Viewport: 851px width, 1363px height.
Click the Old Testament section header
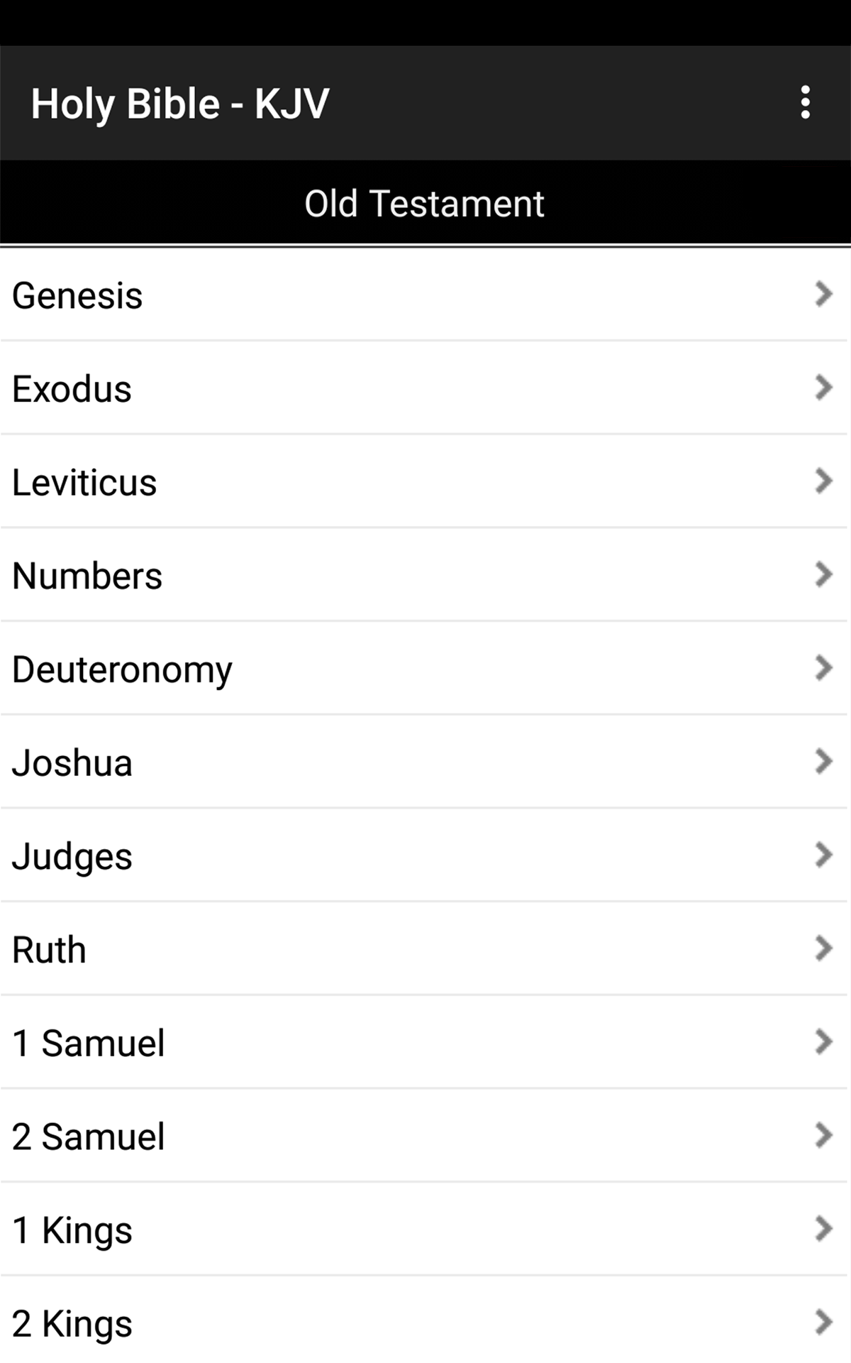(424, 204)
